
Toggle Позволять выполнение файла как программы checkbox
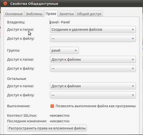pyautogui.click(x=52, y=106)
